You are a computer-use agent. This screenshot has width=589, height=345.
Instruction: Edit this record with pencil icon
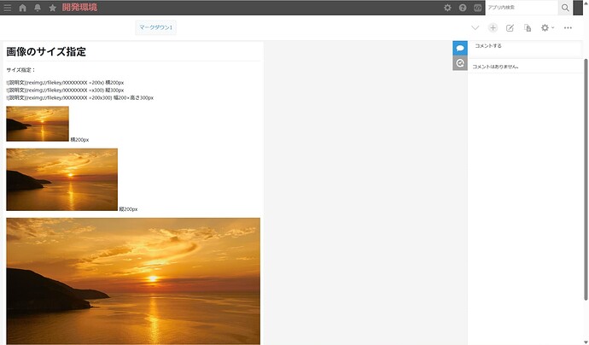point(510,28)
